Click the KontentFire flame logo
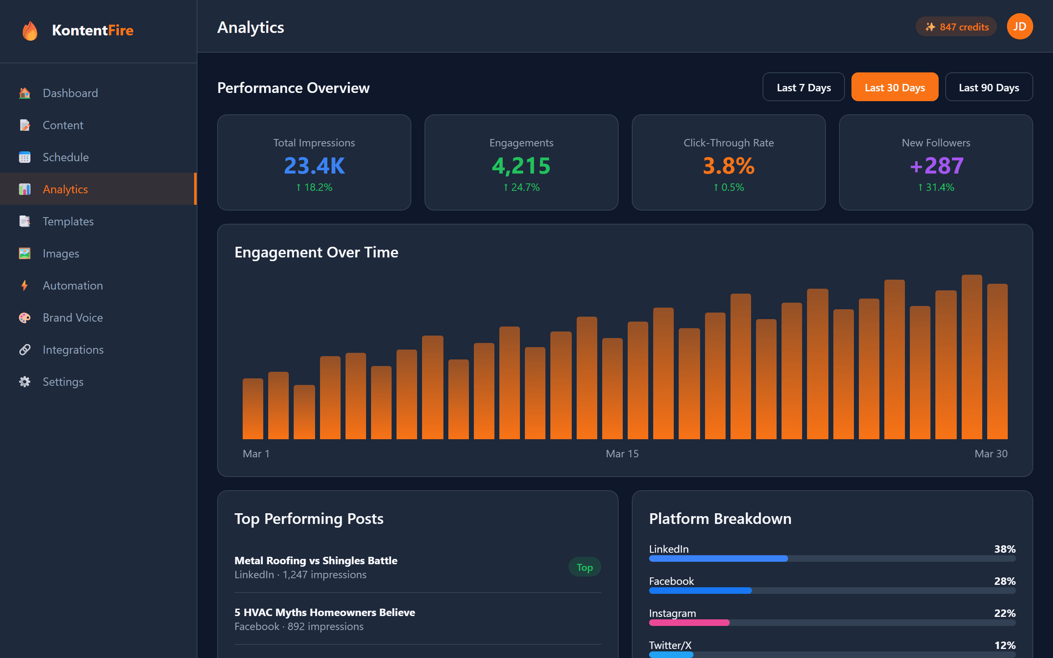 pyautogui.click(x=30, y=30)
